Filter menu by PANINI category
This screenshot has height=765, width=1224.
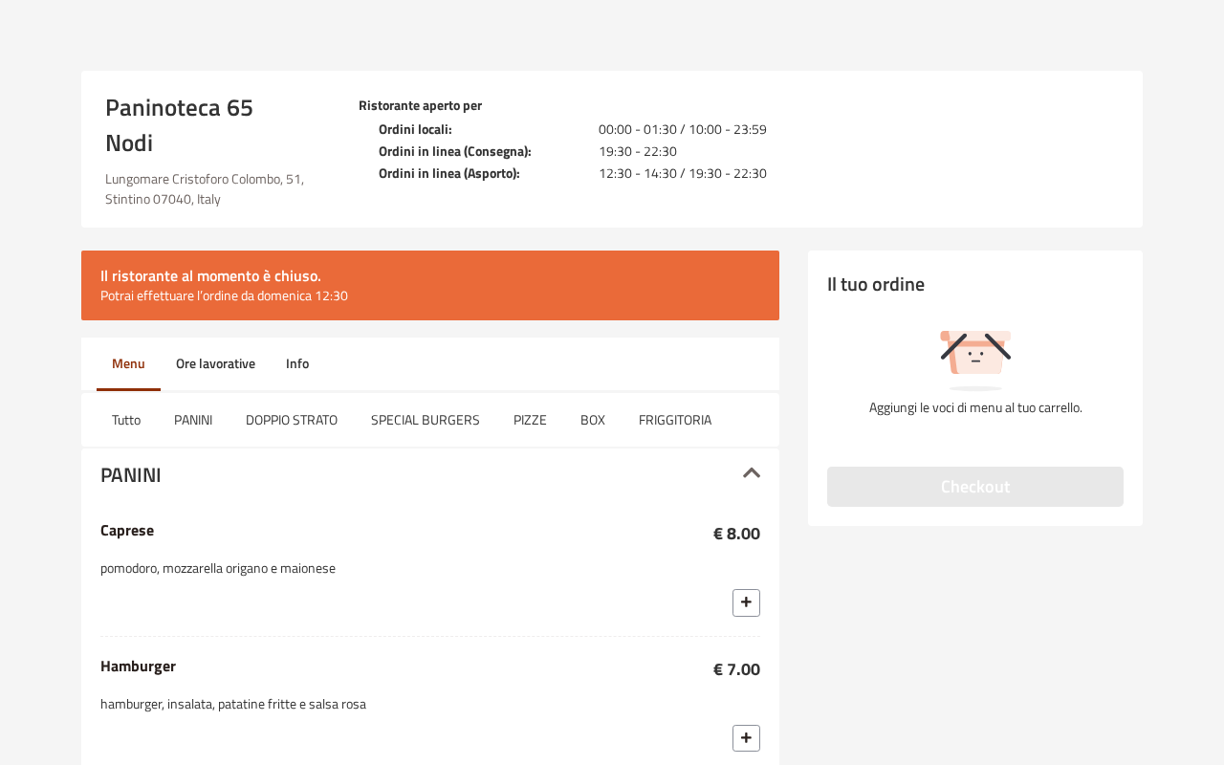pos(193,420)
